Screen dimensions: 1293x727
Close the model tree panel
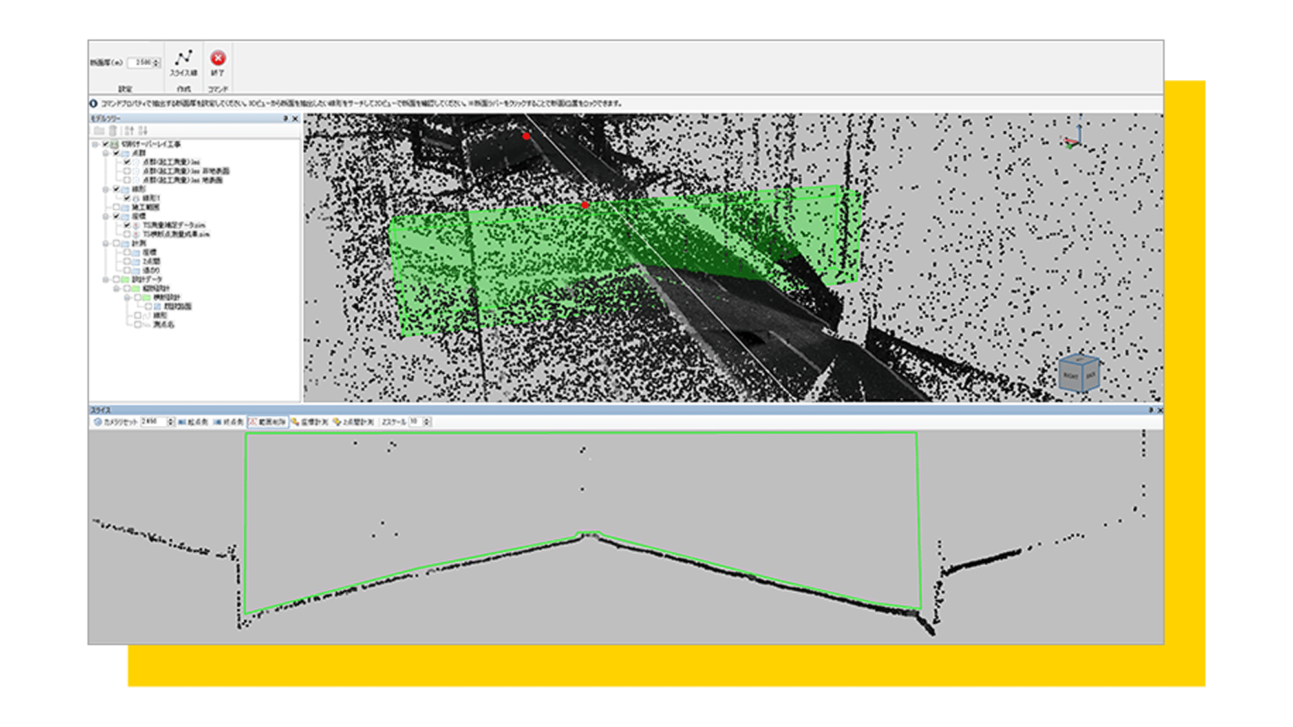click(x=295, y=118)
